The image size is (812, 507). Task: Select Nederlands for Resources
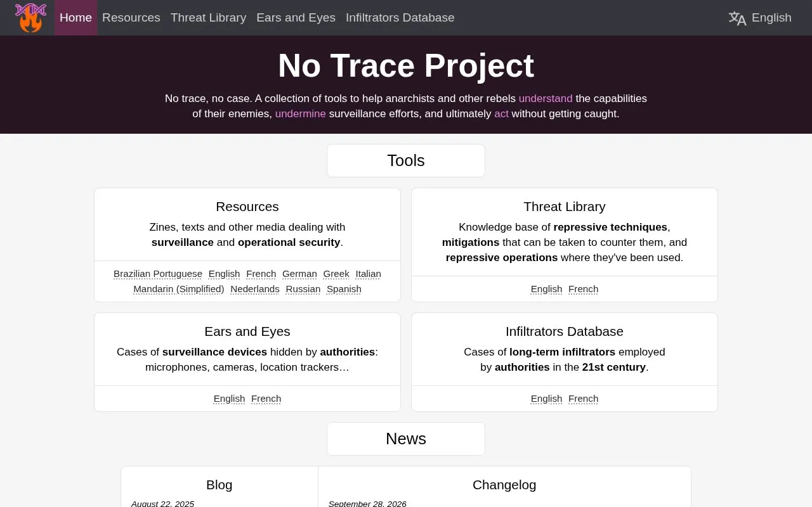point(255,289)
